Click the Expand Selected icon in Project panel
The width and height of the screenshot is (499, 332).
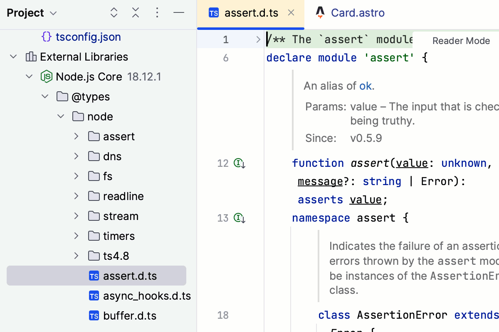114,13
